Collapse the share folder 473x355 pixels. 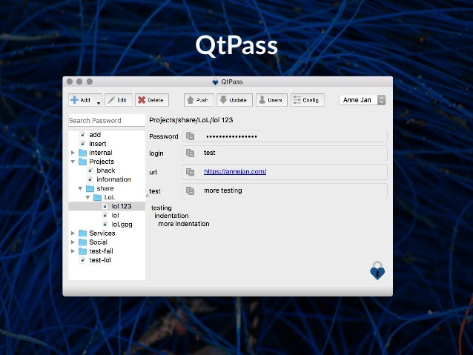point(80,188)
